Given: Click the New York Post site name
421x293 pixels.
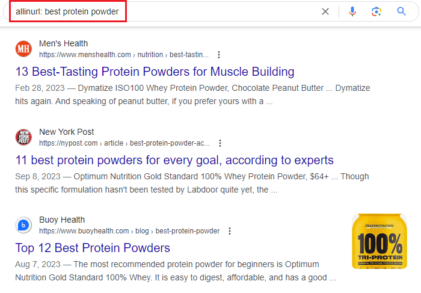Looking at the screenshot, I should point(67,132).
